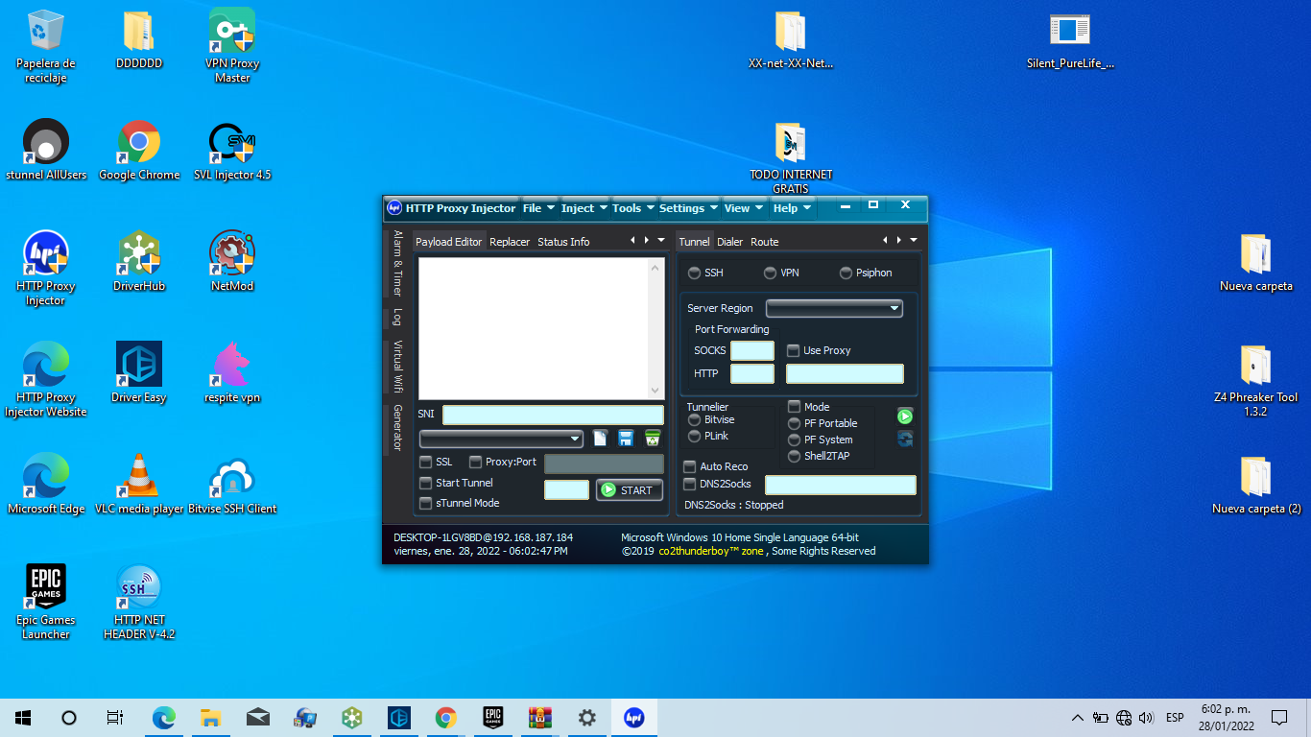The width and height of the screenshot is (1311, 737).
Task: Select the HTTP NET HEADER V-4.2 icon
Action: (139, 603)
